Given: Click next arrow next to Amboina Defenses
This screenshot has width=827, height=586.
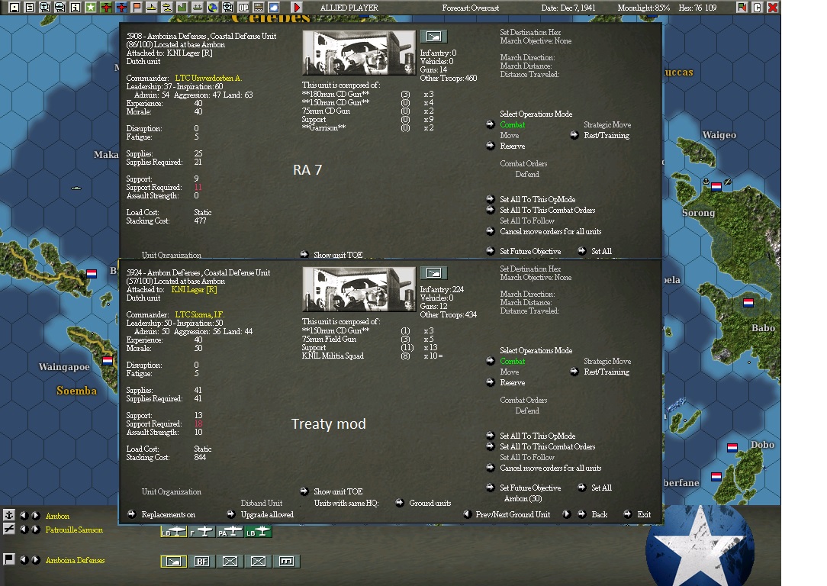Looking at the screenshot, I should (x=35, y=559).
